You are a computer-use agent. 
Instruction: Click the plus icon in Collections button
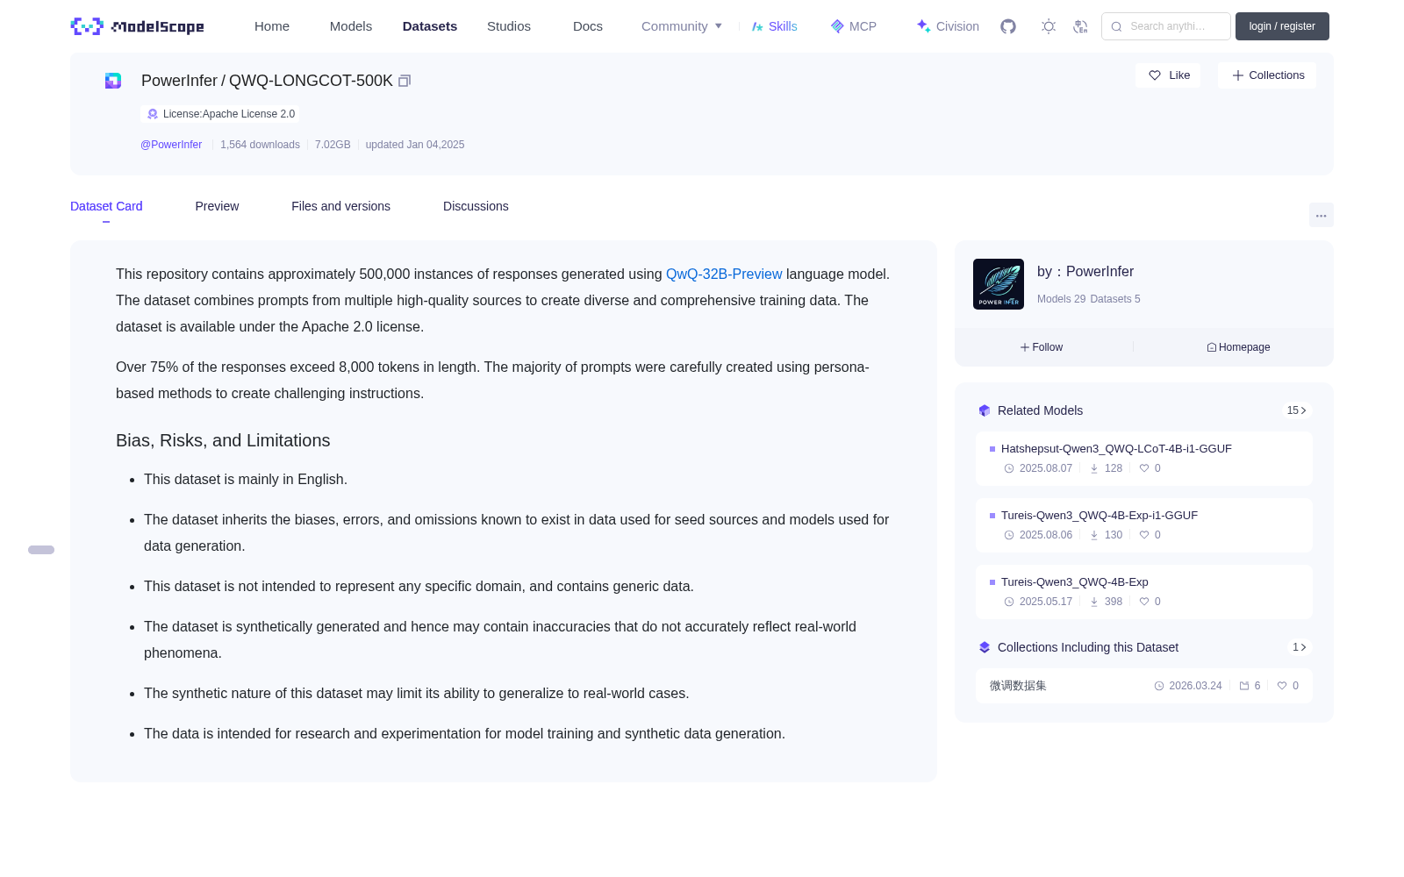click(1238, 75)
